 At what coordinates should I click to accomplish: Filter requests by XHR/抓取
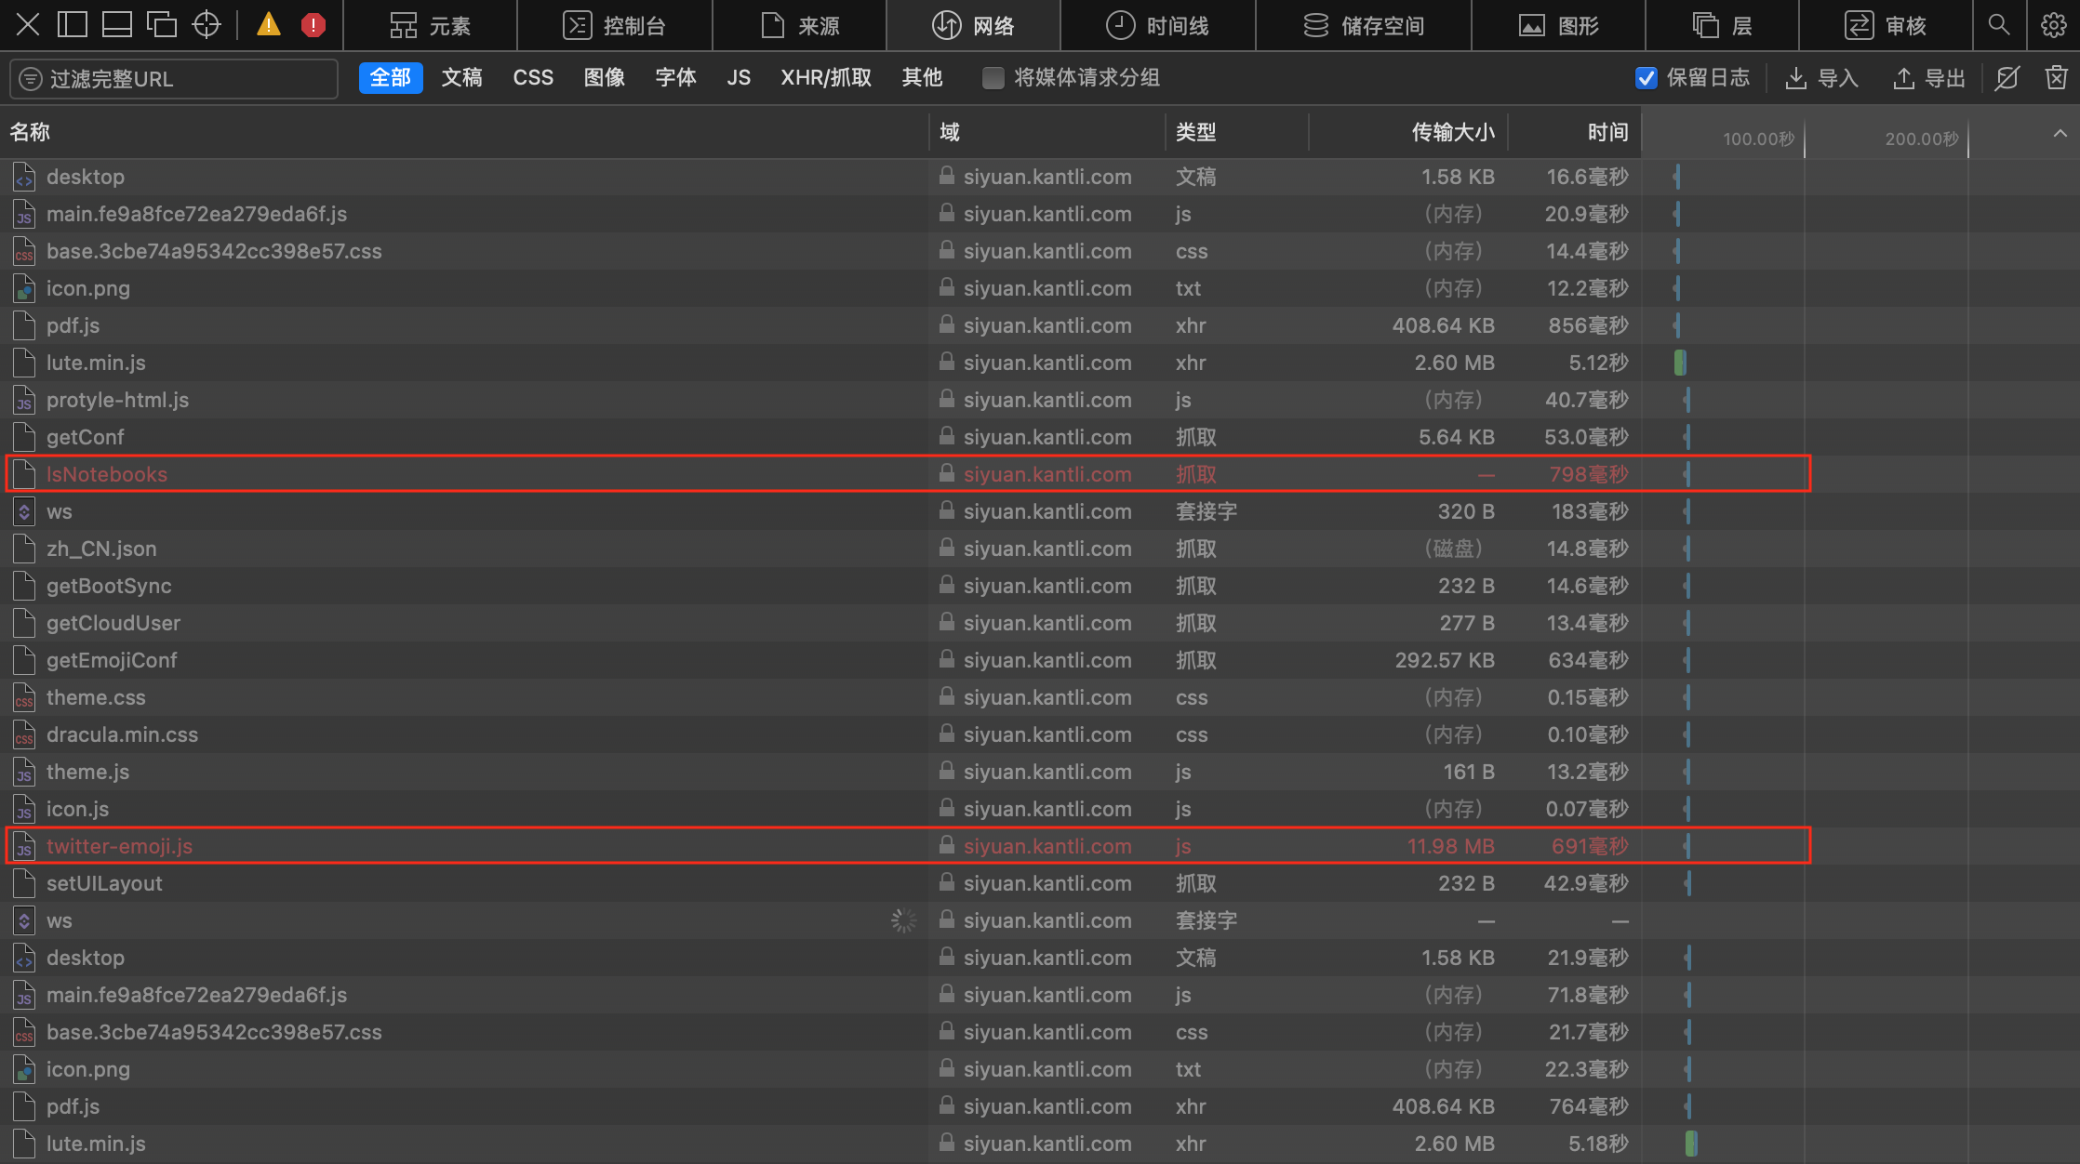(826, 78)
